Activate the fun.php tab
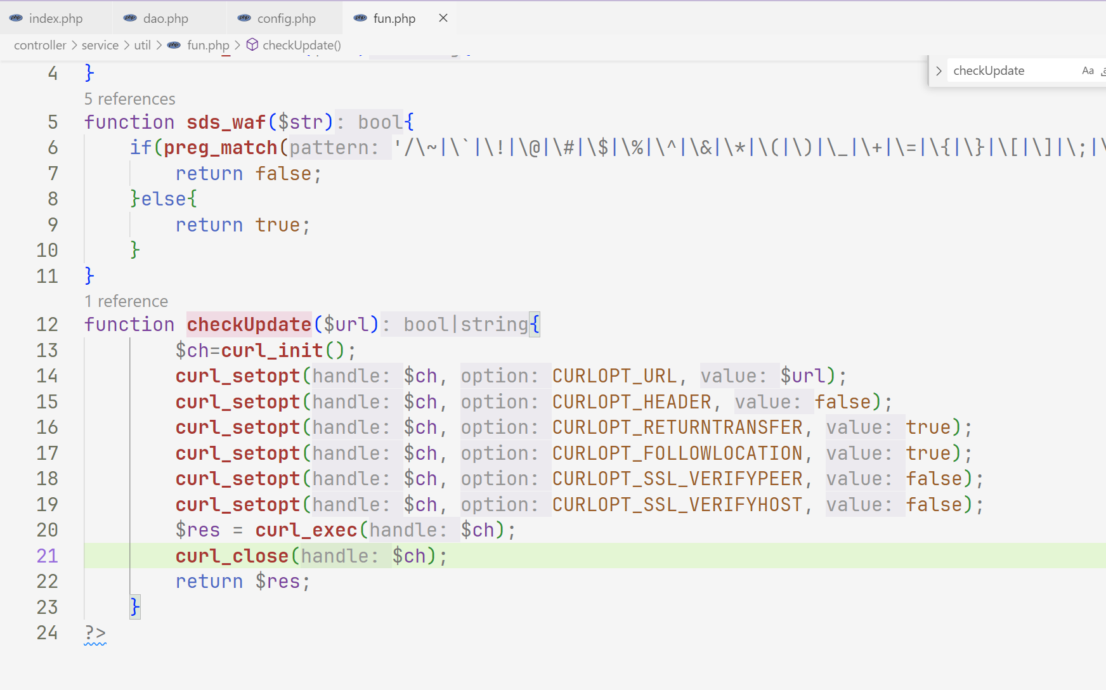Image resolution: width=1106 pixels, height=690 pixels. pyautogui.click(x=394, y=18)
